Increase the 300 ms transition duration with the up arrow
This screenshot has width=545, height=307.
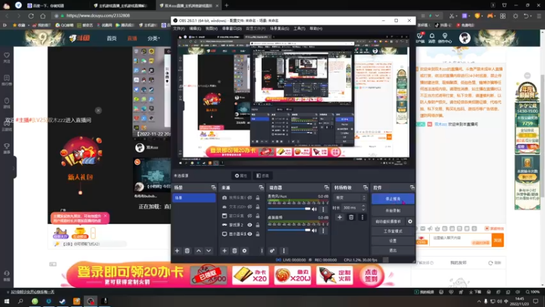coord(363,206)
